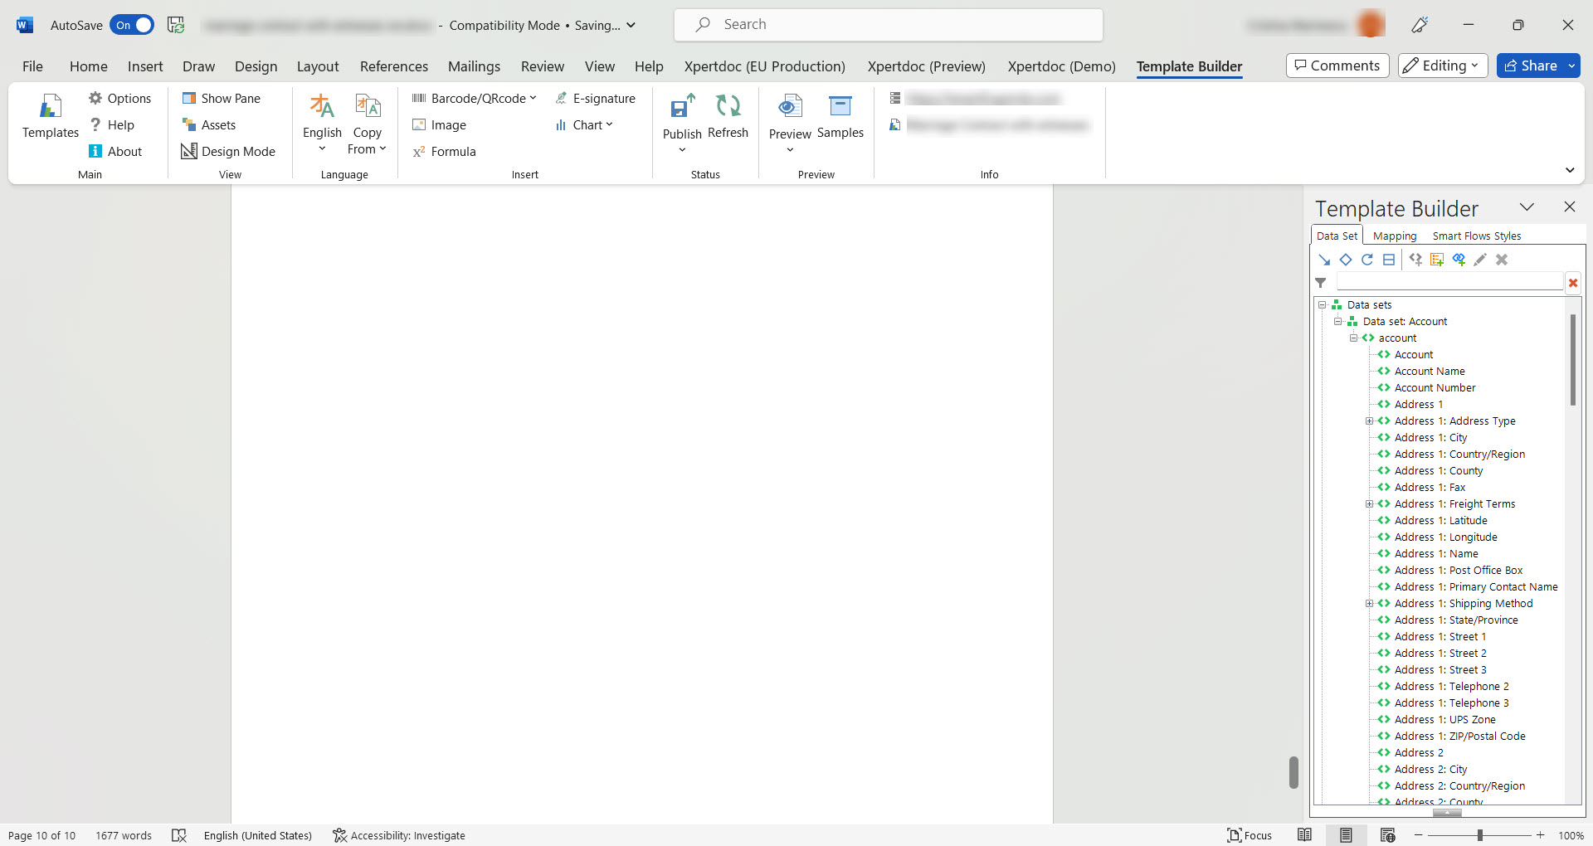Click the save icon next to AutoSave
The height and width of the screenshot is (846, 1593).
[x=176, y=25]
